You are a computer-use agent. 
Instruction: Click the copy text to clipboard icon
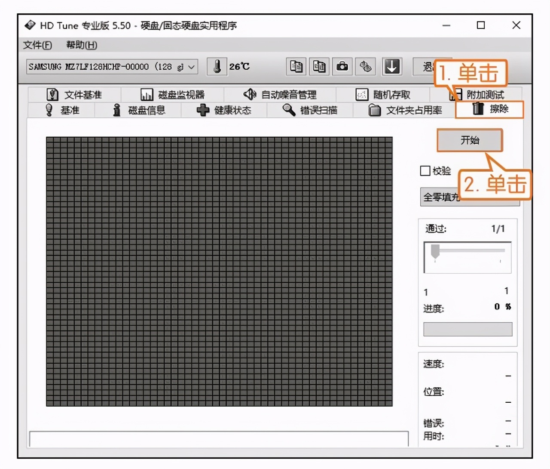(x=296, y=67)
